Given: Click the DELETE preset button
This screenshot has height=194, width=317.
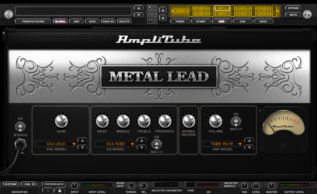Looking at the screenshot, I should tap(124, 22).
